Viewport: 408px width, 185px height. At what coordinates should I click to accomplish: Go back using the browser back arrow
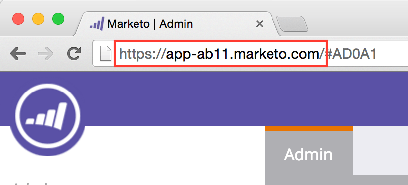(18, 54)
